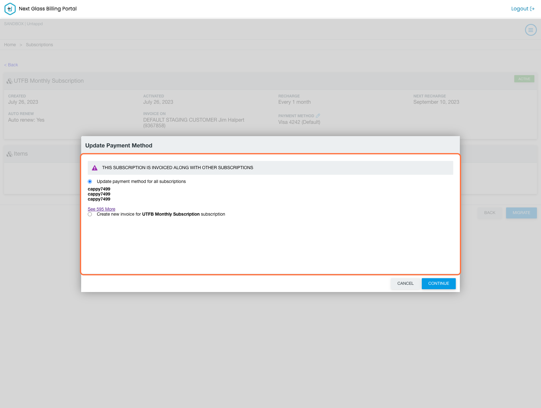Open the Subscriptions breadcrumb
The image size is (541, 408).
pyautogui.click(x=39, y=45)
